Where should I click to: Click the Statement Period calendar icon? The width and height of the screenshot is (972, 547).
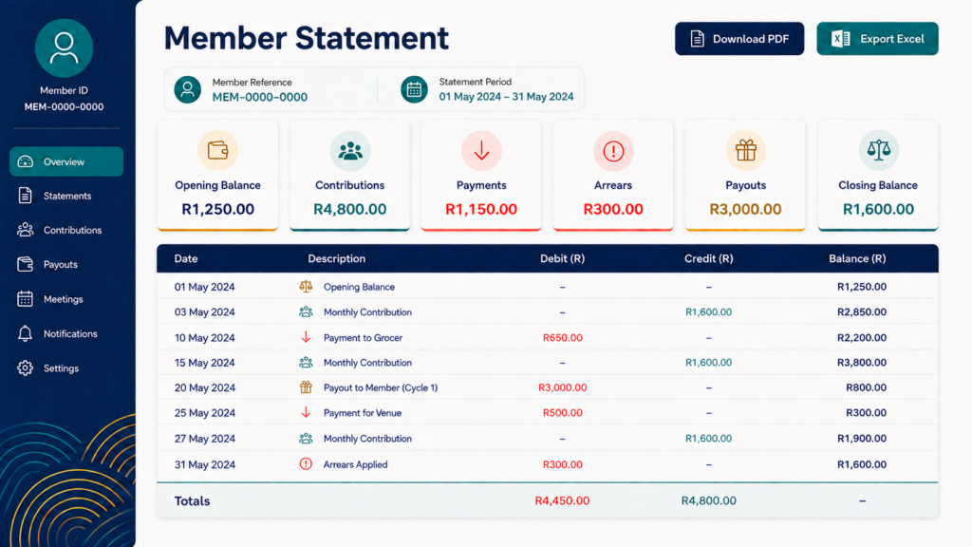414,90
